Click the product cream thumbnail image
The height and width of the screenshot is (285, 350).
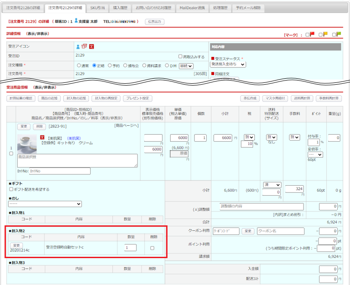27,143
